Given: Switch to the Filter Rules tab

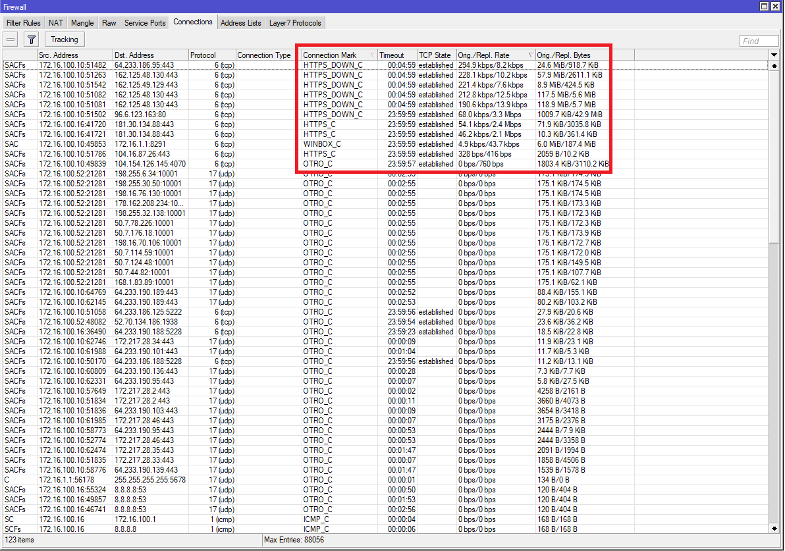Looking at the screenshot, I should click(23, 22).
